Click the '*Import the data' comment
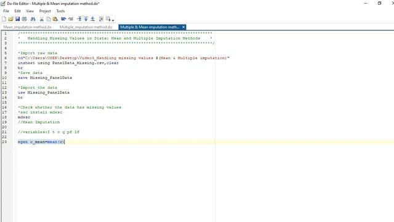394x222 pixels. click(x=38, y=88)
